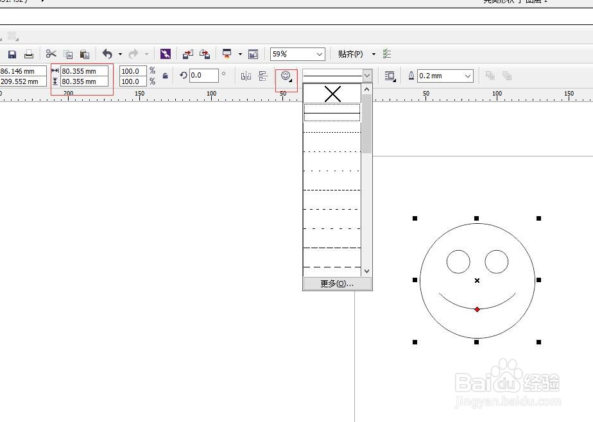The height and width of the screenshot is (422, 593).
Task: Cut selection with the scissors icon
Action: (51, 54)
